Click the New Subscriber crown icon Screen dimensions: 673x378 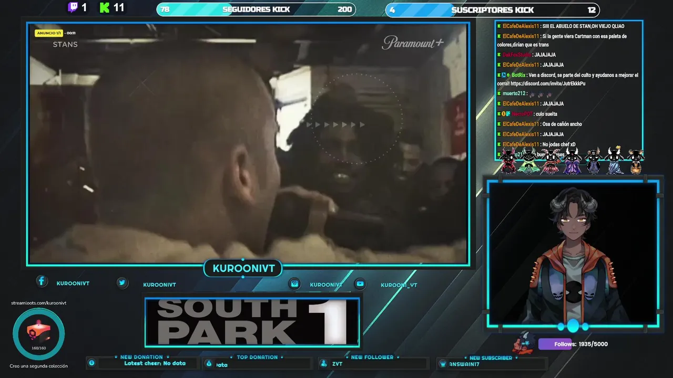[443, 364]
